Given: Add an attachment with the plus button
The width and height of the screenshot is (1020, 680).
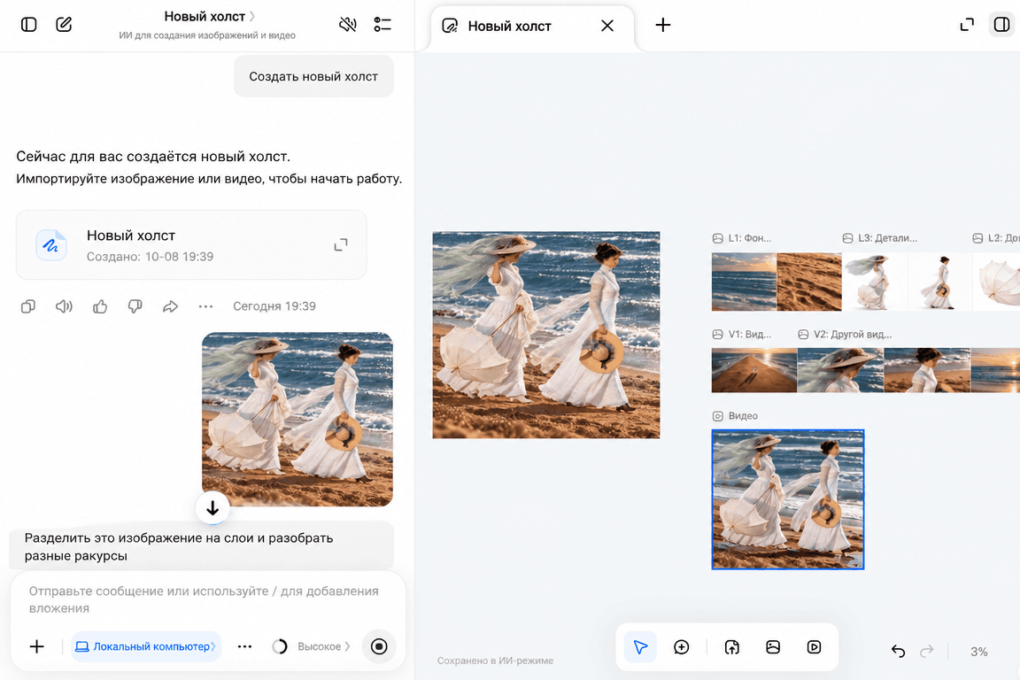Looking at the screenshot, I should point(37,646).
